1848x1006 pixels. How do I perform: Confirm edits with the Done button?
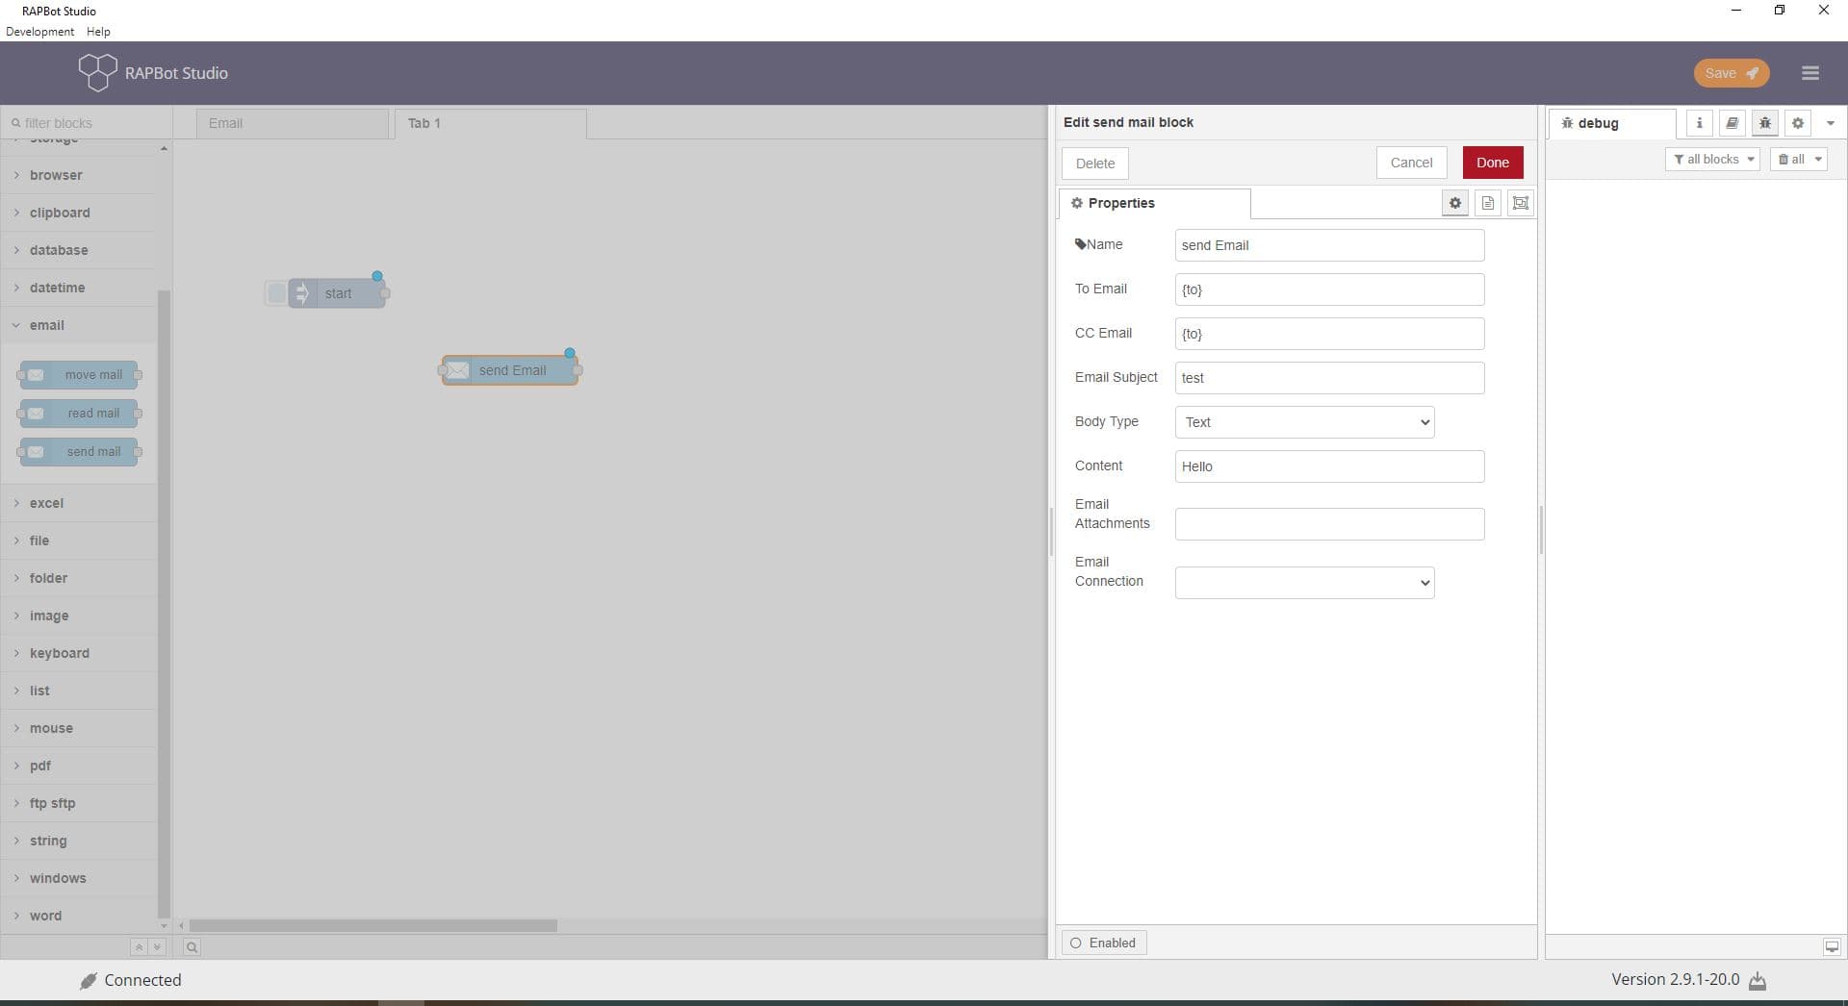[1493, 163]
